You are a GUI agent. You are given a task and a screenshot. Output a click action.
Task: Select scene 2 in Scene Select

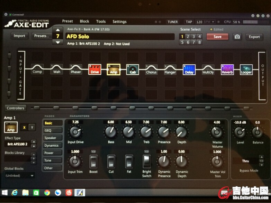(x=188, y=37)
